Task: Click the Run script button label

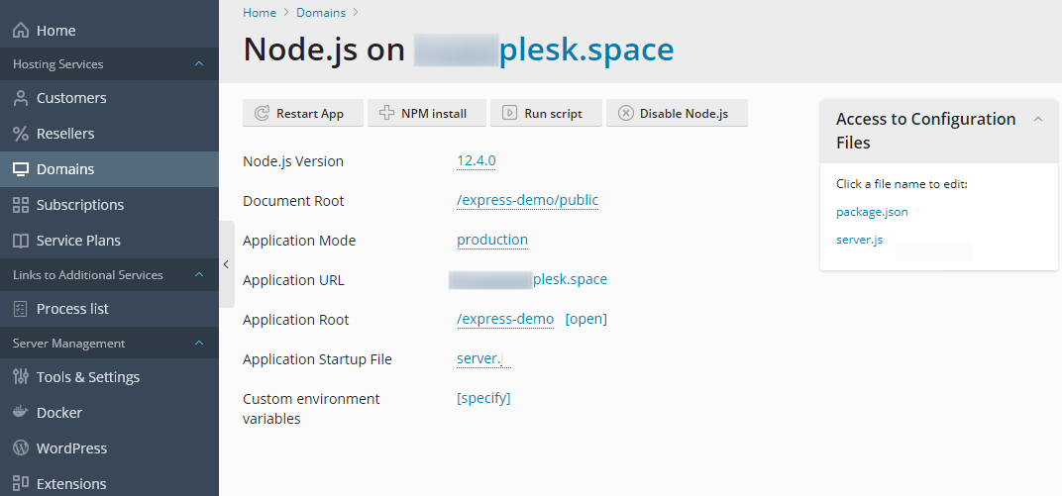Action: point(554,114)
